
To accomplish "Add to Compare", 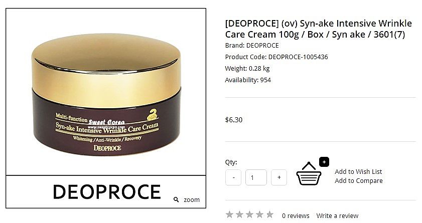I will tap(359, 180).
